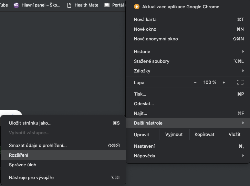Select Smazat údaje o prohlížení
Screen dimensions: 250x186
pos(38,145)
